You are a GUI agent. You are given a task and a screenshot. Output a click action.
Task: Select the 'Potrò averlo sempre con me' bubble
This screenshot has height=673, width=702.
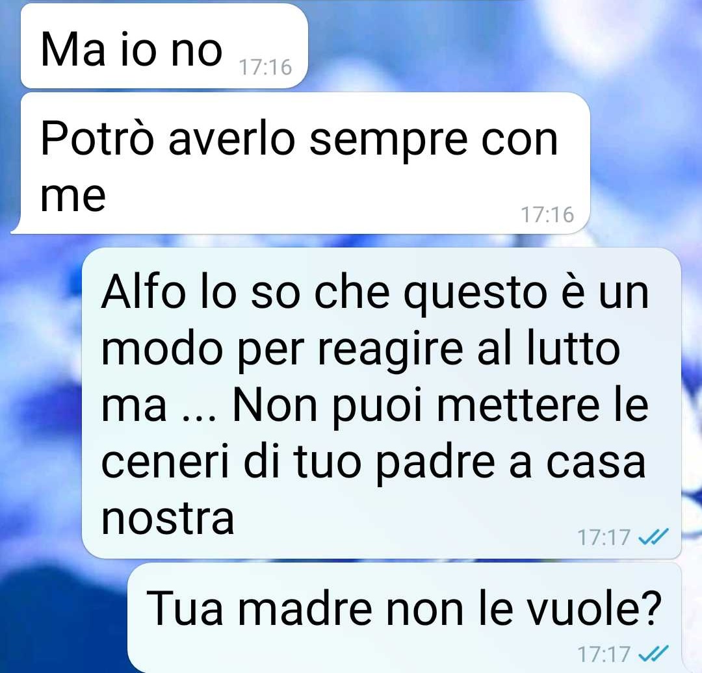[x=300, y=163]
